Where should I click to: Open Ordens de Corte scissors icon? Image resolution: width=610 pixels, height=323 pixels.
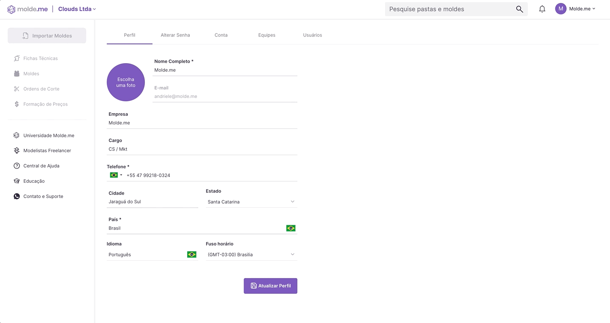pos(17,89)
